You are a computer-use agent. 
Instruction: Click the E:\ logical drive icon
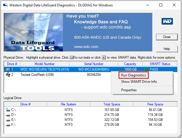[8, 119]
